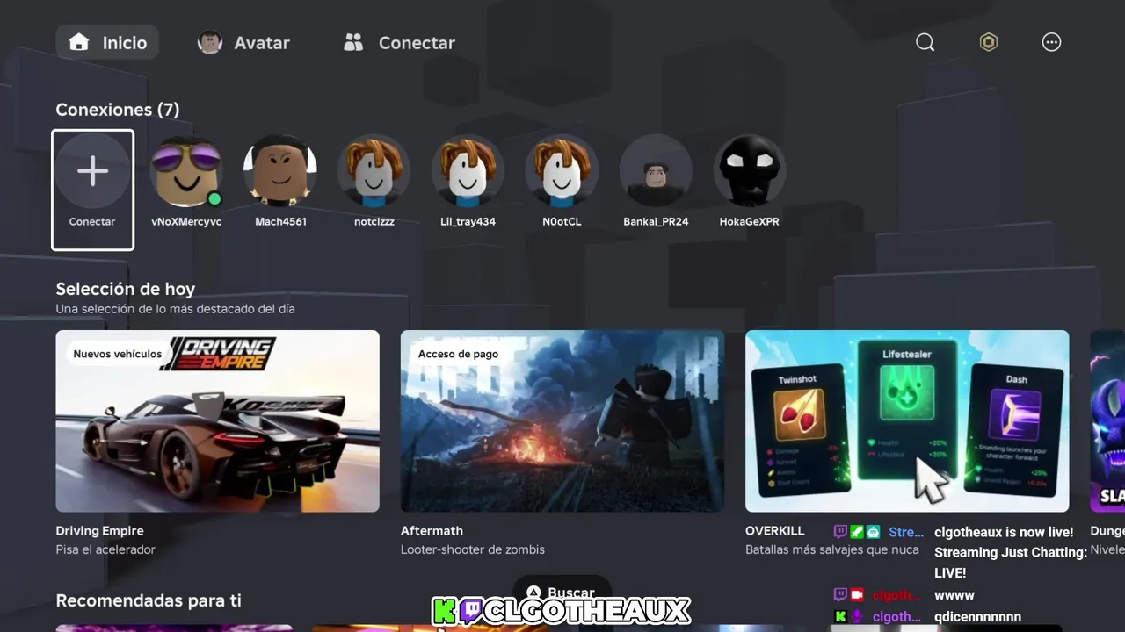Screen dimensions: 1125x632
Task: Click 'Una selección de lo más destacado' text
Action: (x=176, y=309)
